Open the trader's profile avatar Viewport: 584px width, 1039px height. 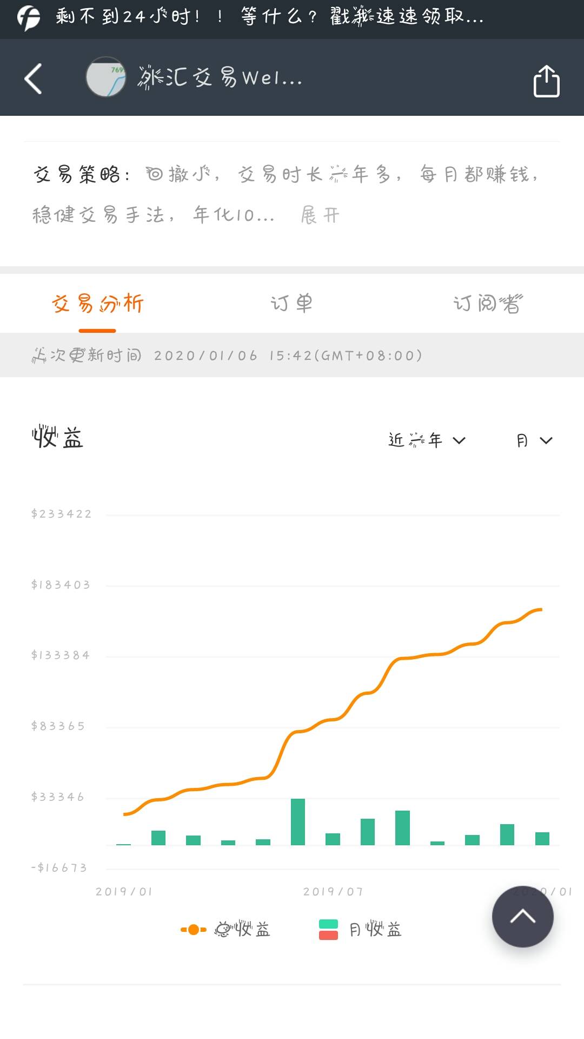point(106,77)
